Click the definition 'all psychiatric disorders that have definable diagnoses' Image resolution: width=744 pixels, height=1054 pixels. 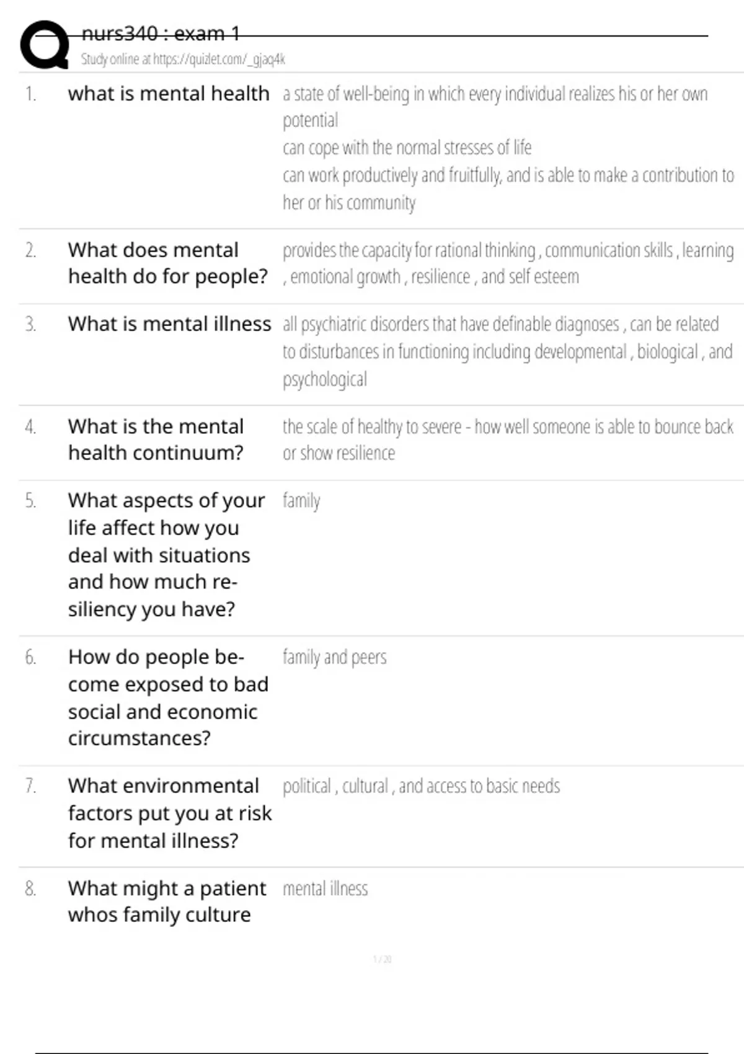508,351
